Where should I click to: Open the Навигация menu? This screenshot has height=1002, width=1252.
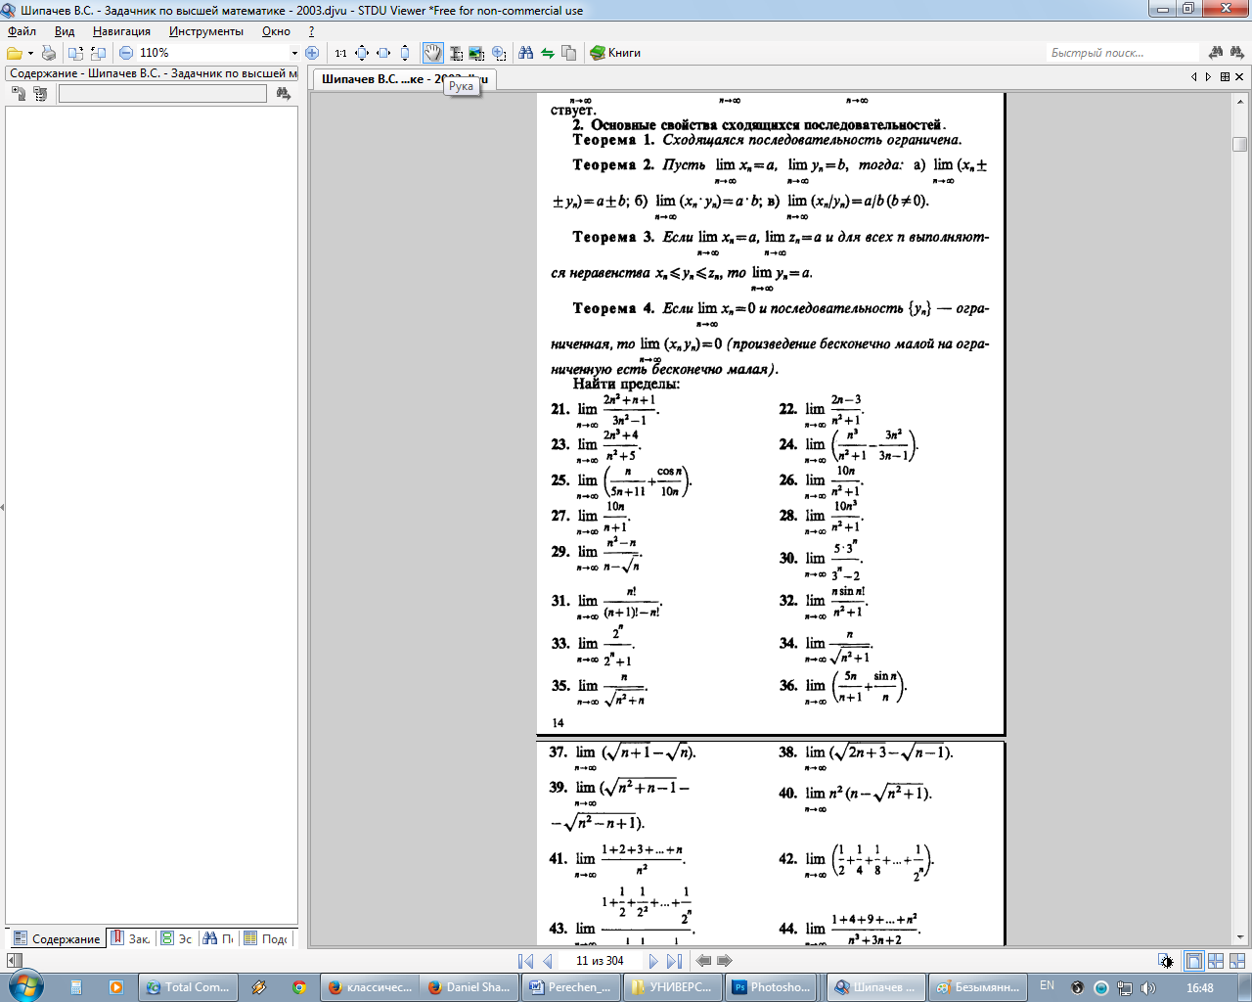(x=121, y=31)
